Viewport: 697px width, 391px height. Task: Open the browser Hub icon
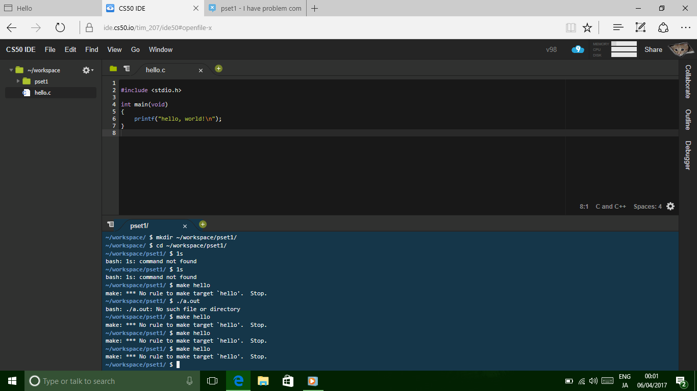[618, 27]
